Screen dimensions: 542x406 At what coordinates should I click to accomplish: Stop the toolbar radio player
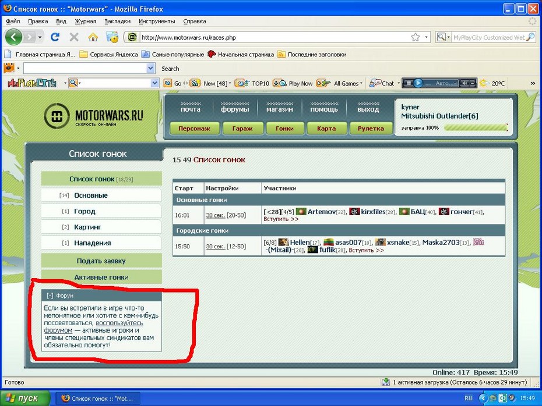409,83
